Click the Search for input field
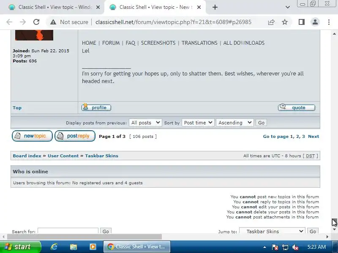 point(68,231)
